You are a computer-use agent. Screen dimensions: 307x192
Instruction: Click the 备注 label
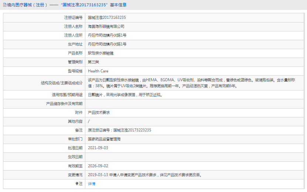tap(79, 130)
